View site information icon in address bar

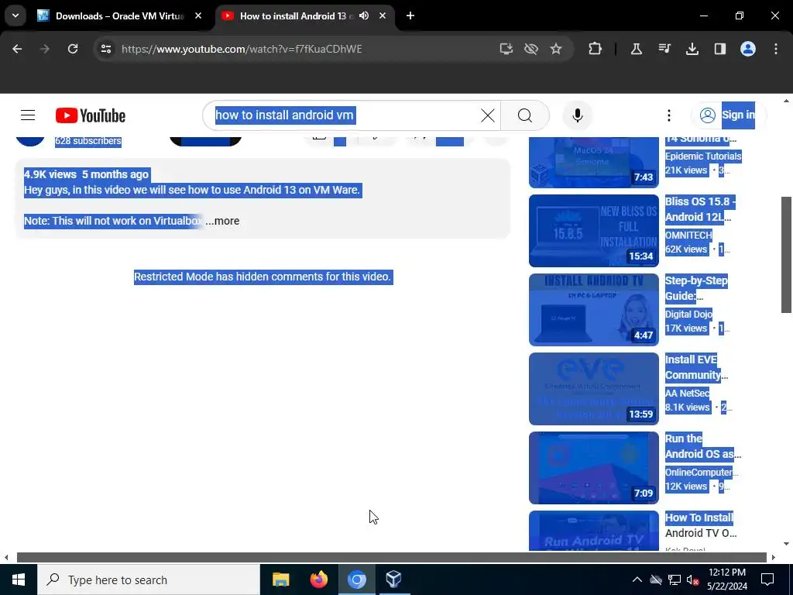(105, 49)
